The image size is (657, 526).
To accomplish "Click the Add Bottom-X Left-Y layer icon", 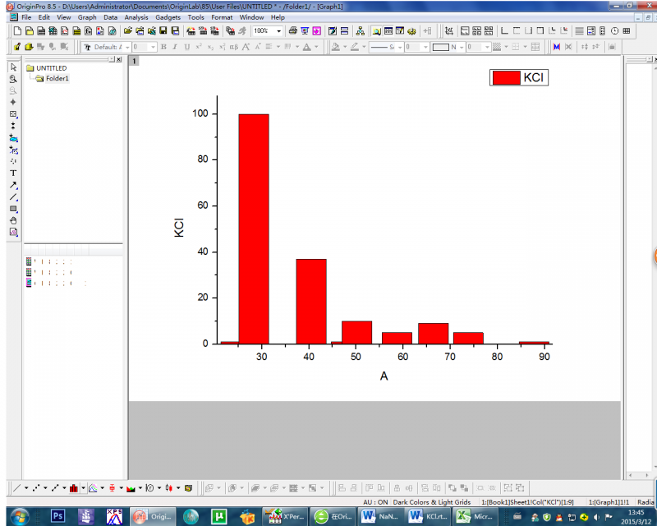I will (504, 31).
